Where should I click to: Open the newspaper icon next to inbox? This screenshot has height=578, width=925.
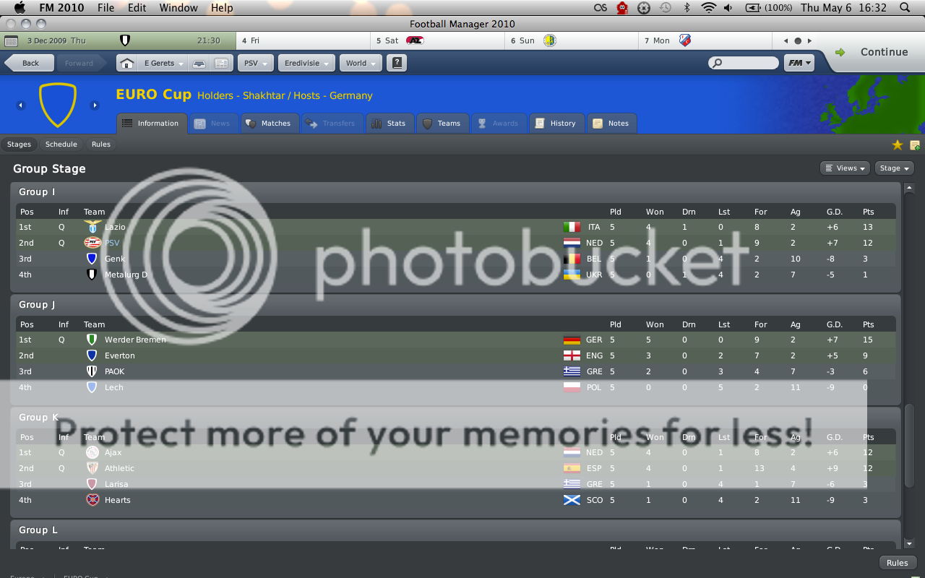(x=221, y=63)
